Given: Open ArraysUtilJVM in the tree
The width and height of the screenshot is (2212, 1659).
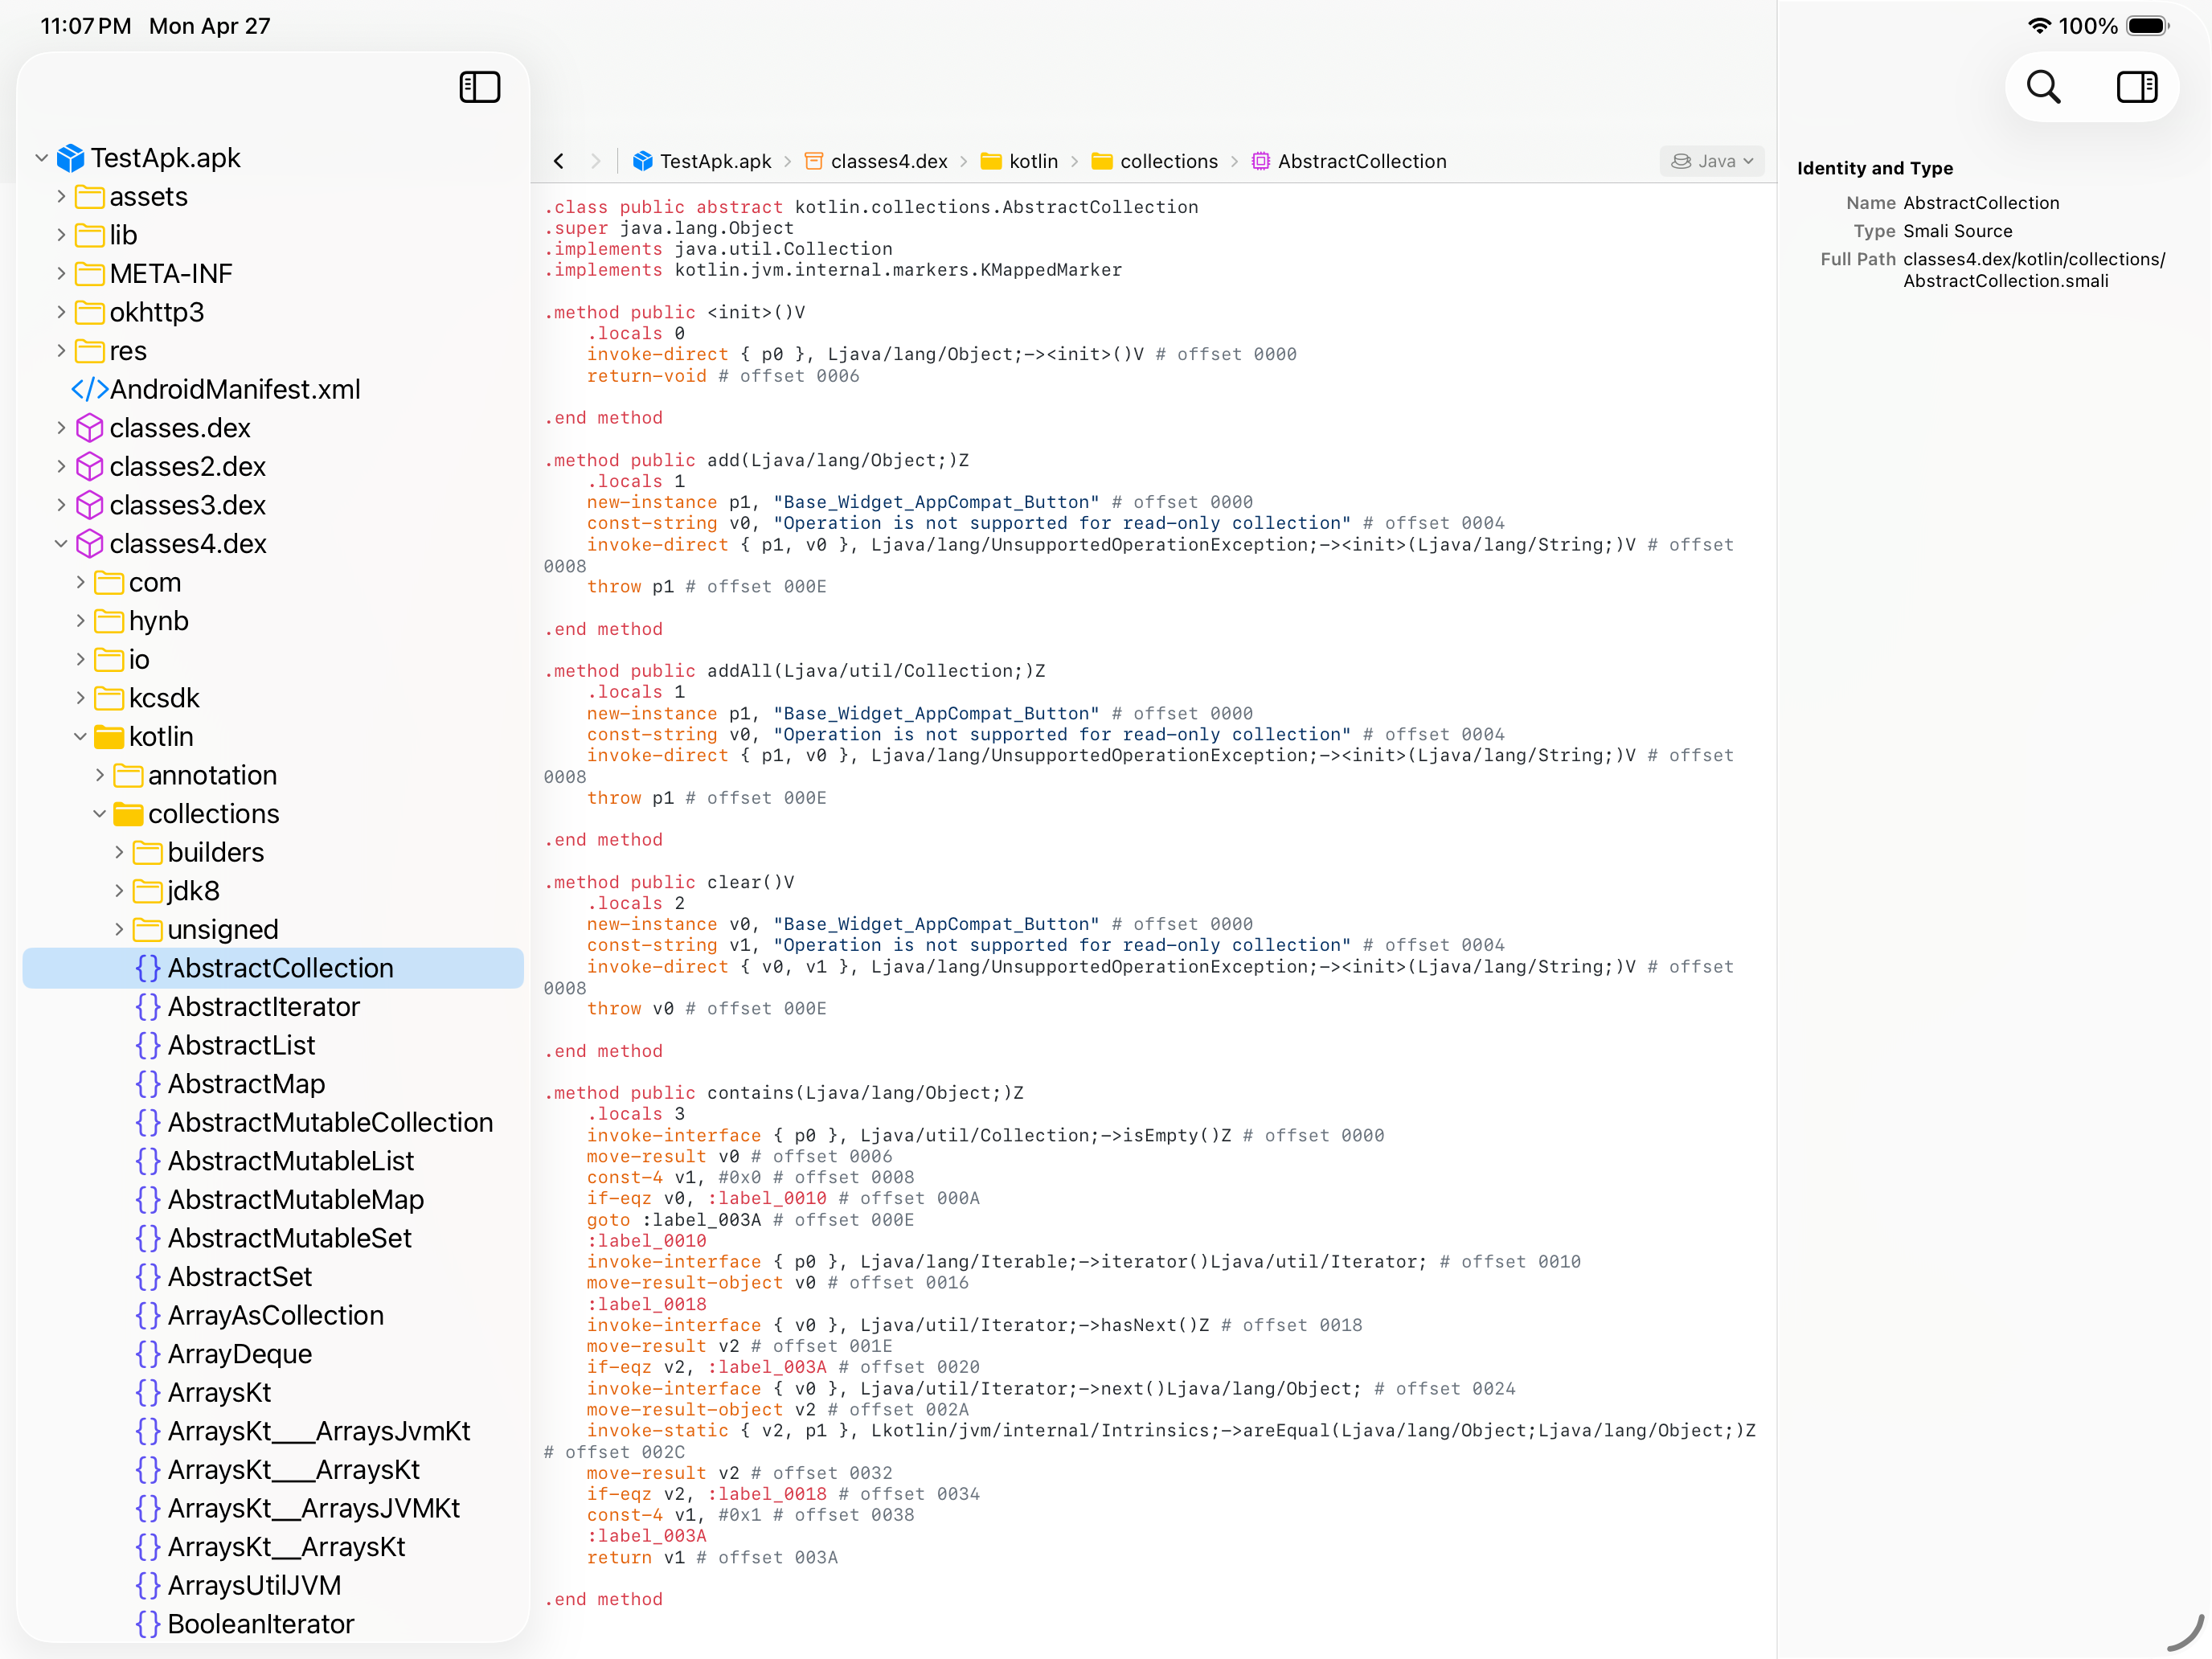Looking at the screenshot, I should pos(254,1586).
